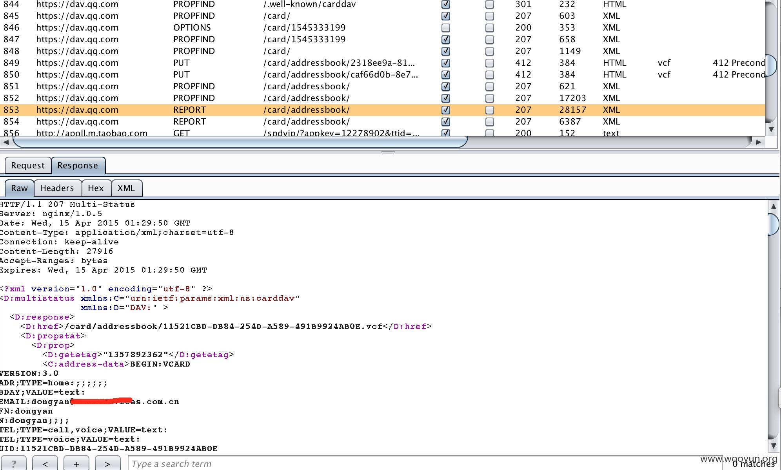
Task: Click length 1149 in row 848
Action: (570, 51)
